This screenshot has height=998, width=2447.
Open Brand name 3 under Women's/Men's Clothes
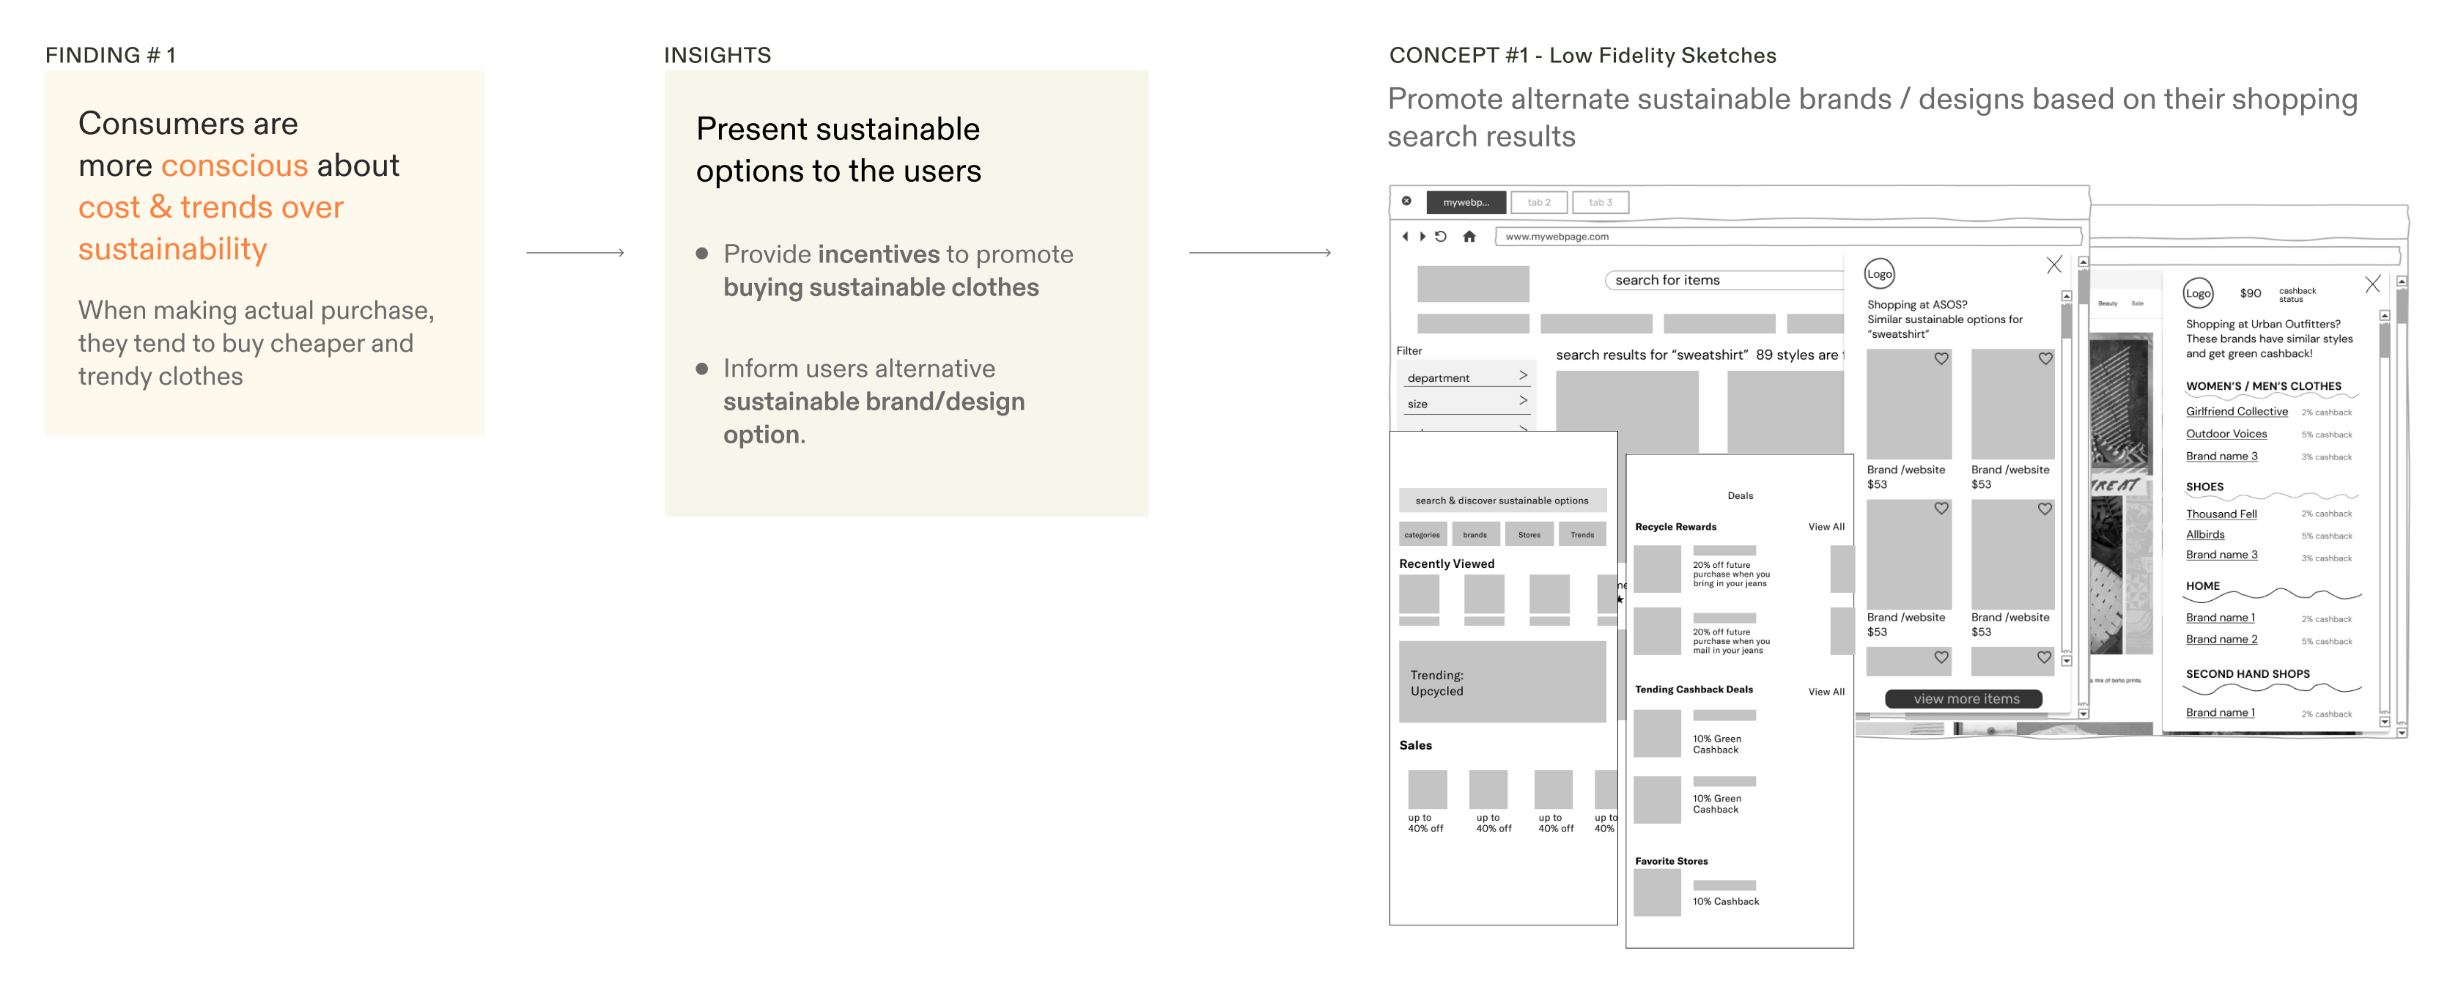[2221, 456]
